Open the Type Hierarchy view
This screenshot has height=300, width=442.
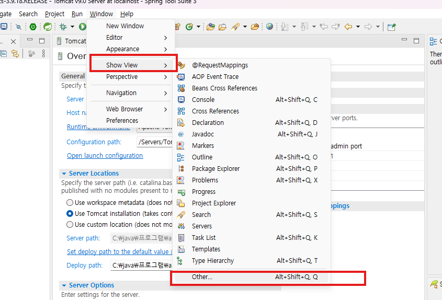(251, 261)
